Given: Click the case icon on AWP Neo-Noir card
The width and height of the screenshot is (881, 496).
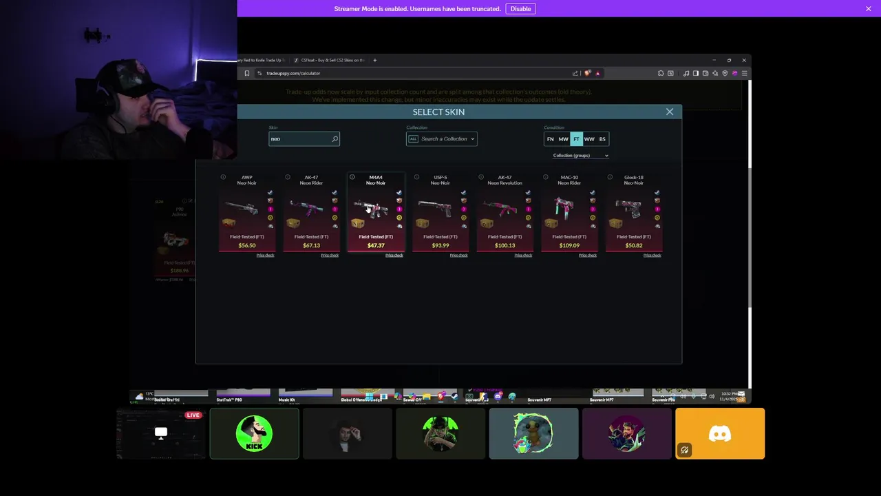Looking at the screenshot, I should (229, 223).
